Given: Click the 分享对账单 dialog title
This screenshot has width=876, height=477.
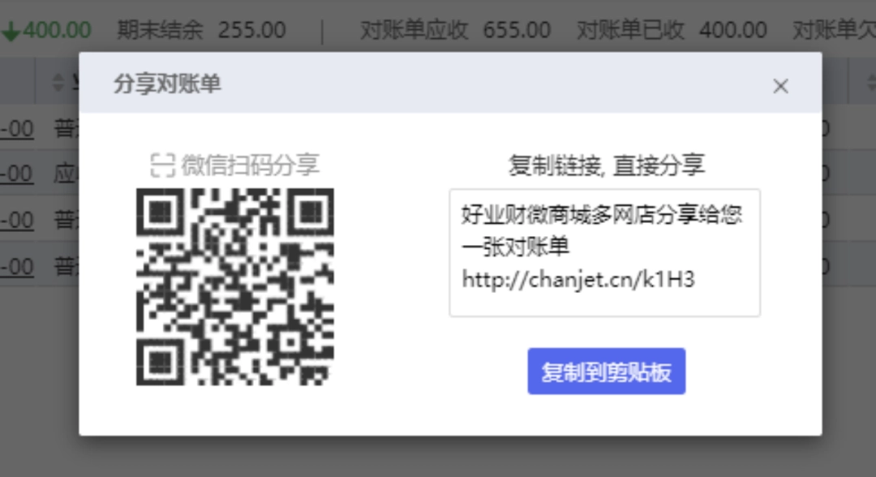Looking at the screenshot, I should [x=167, y=84].
